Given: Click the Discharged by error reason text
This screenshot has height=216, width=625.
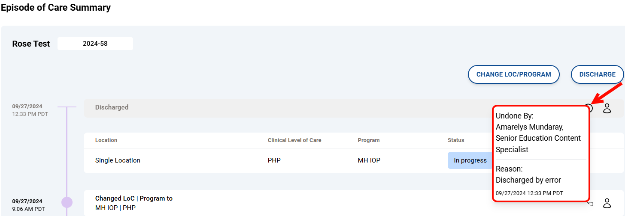Looking at the screenshot, I should [x=528, y=180].
